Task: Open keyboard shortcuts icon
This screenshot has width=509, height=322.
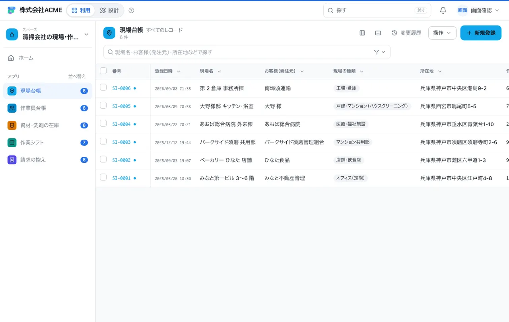Action: (x=378, y=33)
